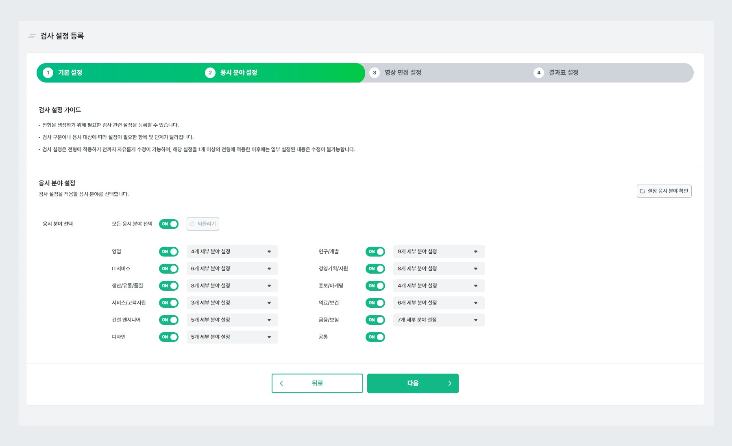Click step number 2 circle icon
The image size is (732, 446).
tap(210, 73)
